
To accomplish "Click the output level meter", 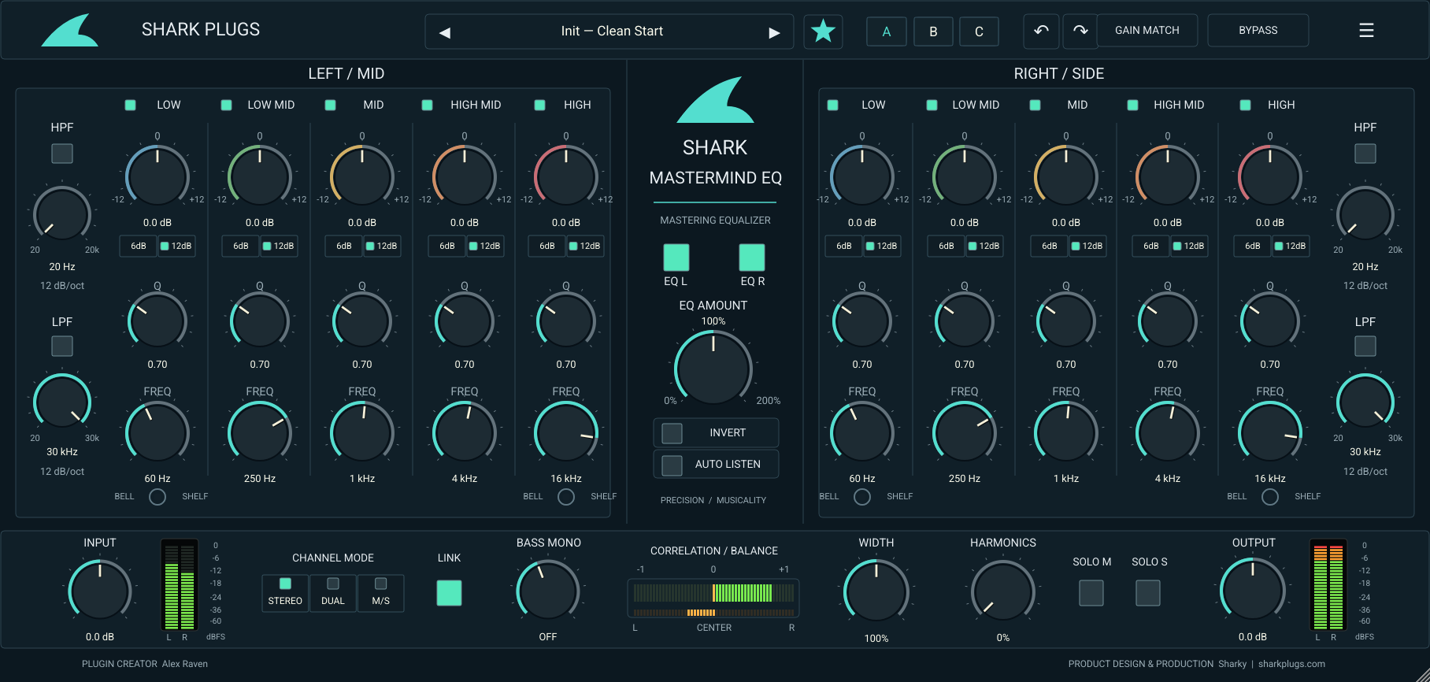I will (x=1328, y=586).
